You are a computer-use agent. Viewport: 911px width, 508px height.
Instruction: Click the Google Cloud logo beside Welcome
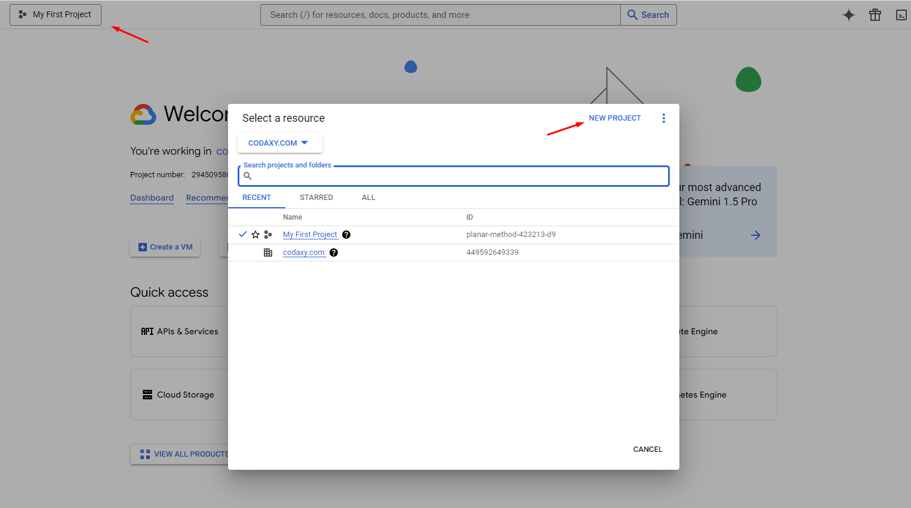tap(143, 114)
